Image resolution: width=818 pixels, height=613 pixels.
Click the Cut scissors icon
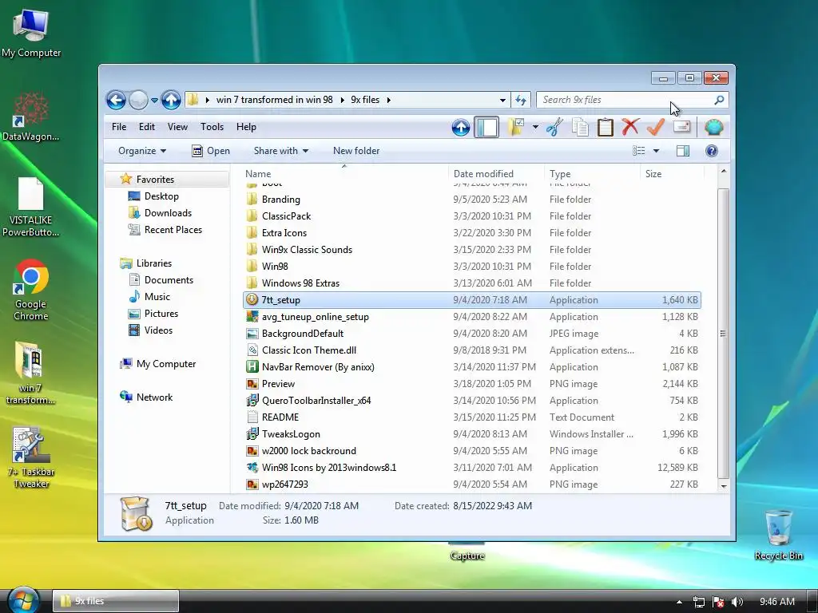[x=554, y=127]
